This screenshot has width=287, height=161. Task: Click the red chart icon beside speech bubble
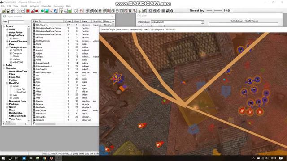[82, 11]
